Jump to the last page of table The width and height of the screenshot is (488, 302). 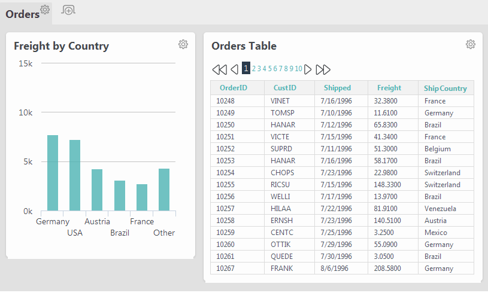tap(323, 69)
